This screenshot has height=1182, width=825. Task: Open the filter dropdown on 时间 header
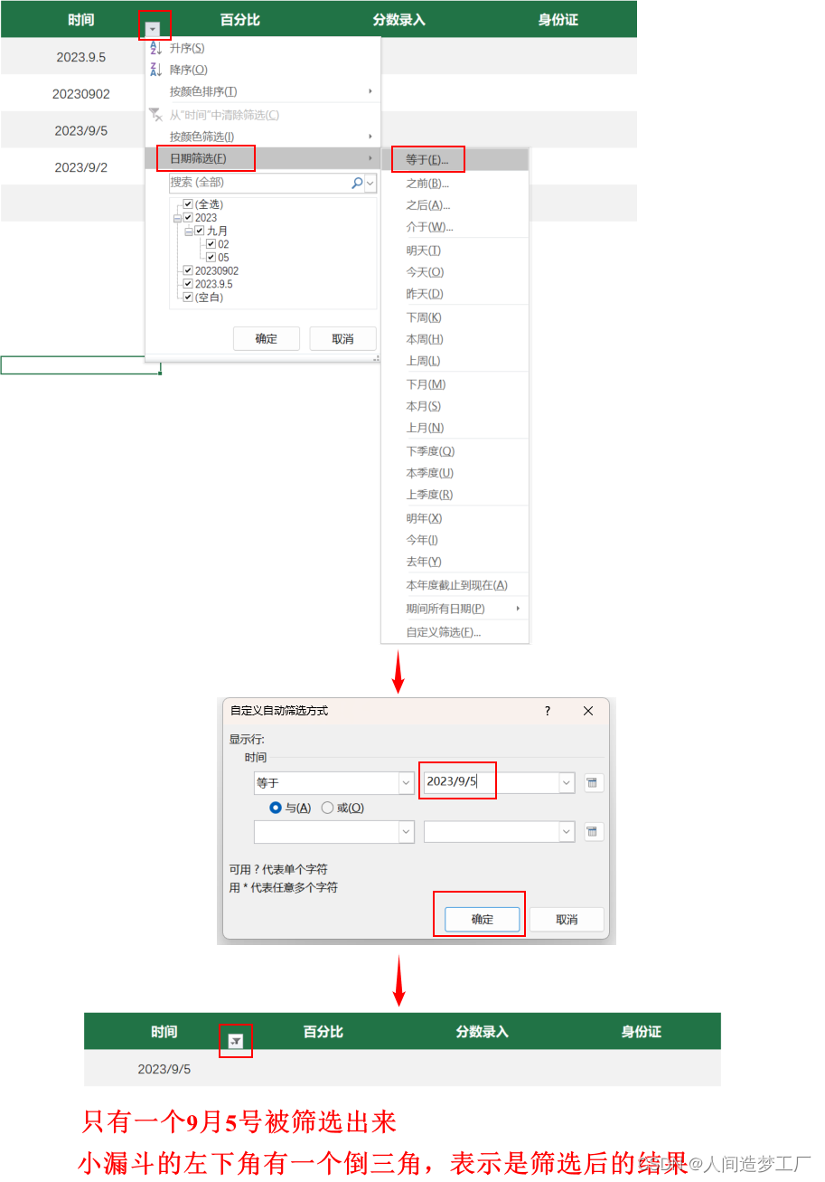coord(154,29)
